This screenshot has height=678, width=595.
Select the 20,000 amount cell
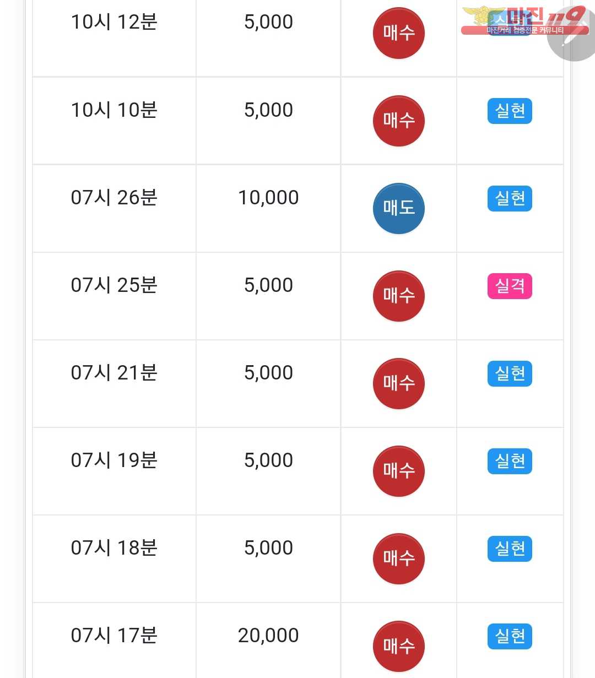(268, 636)
